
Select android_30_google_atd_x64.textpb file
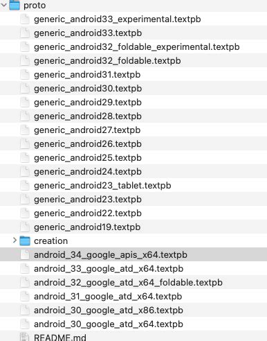point(133,324)
